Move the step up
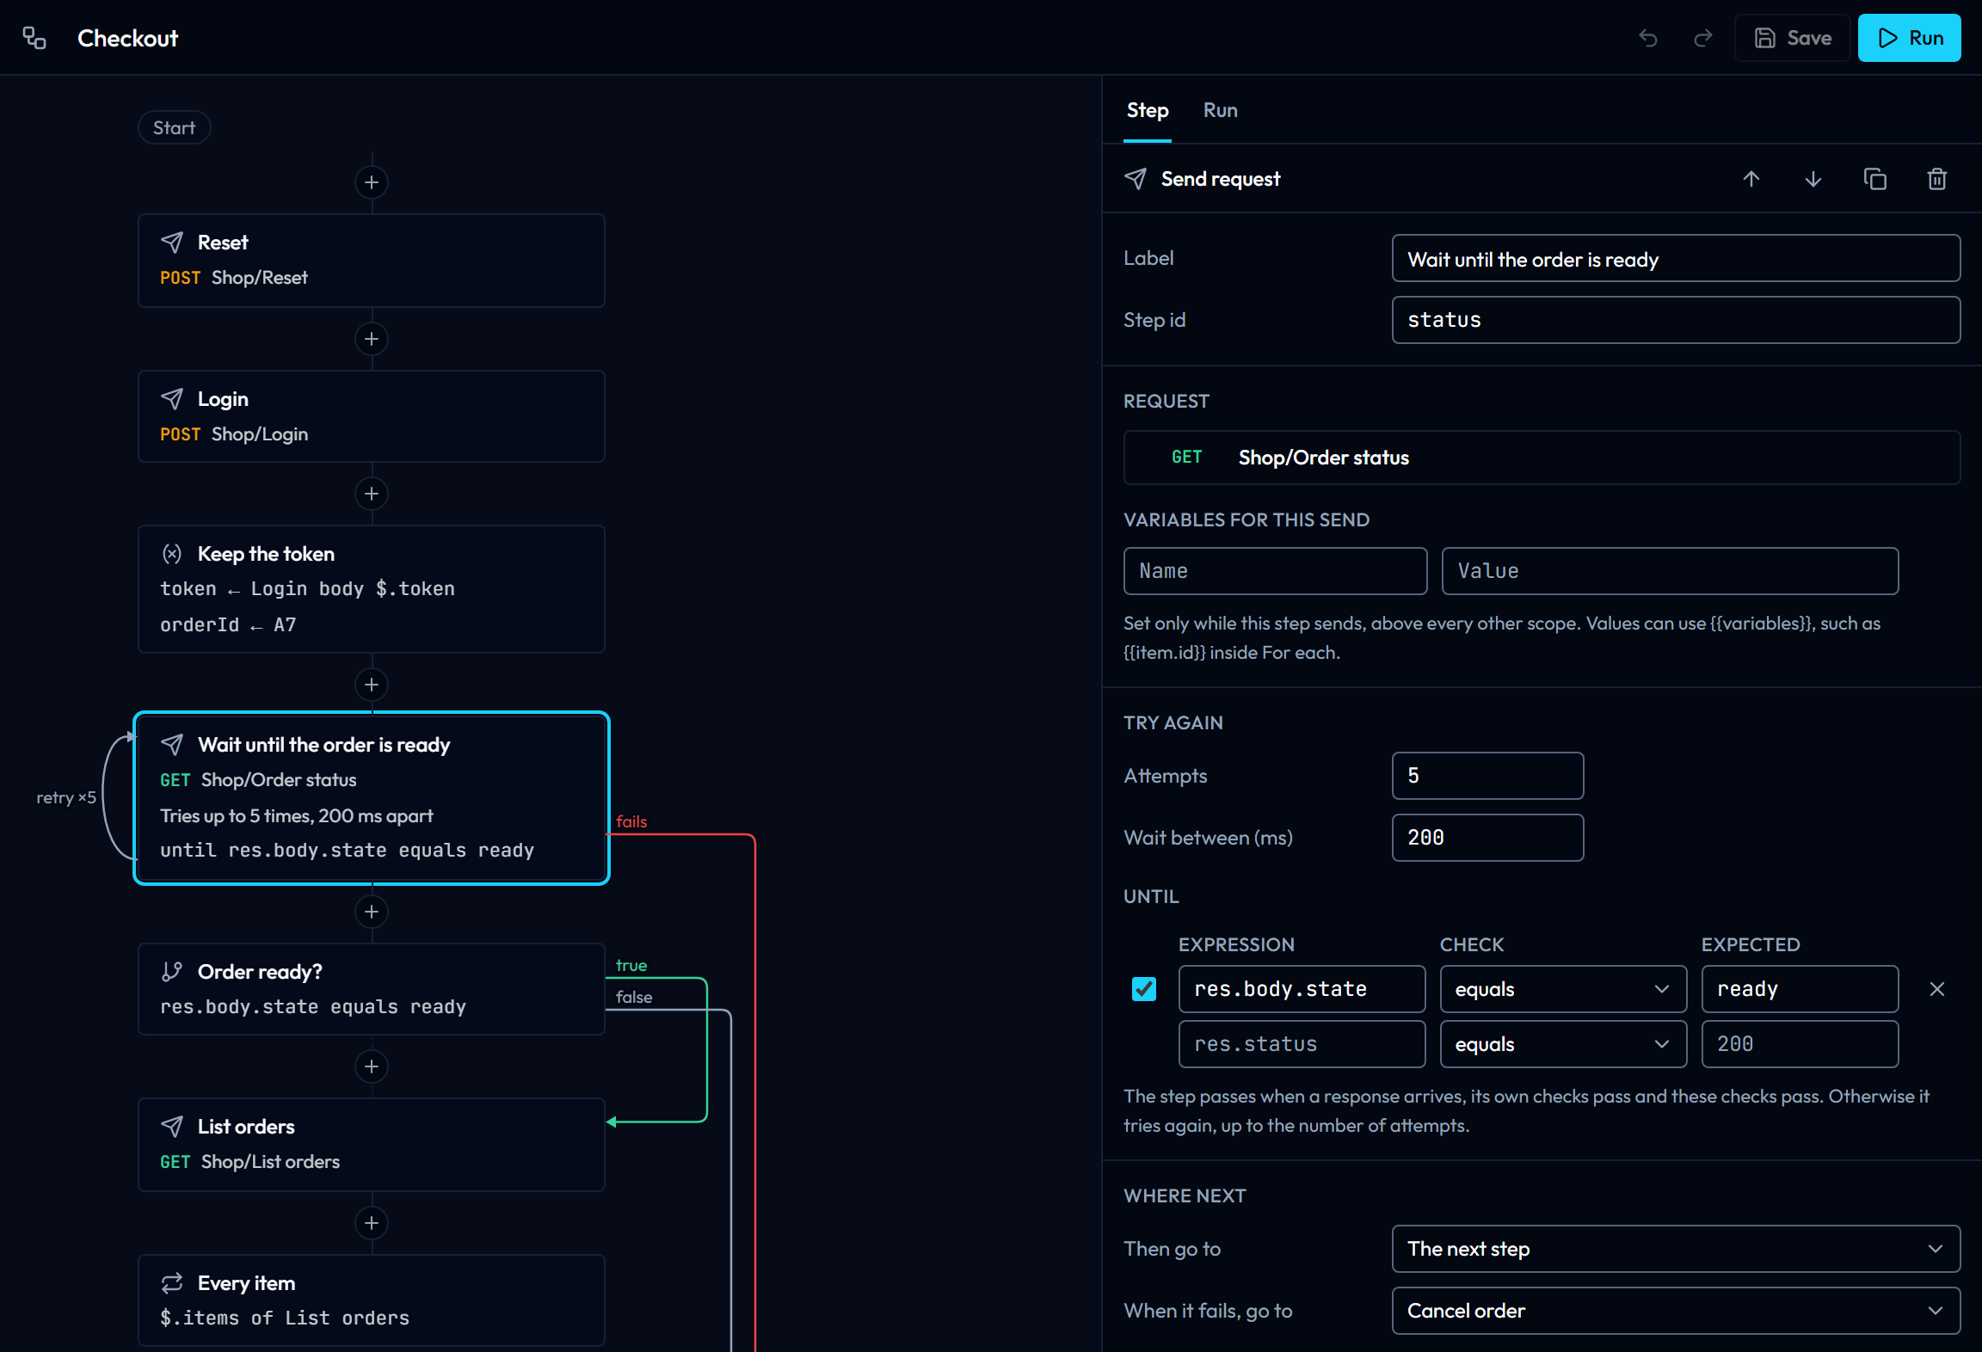1982x1352 pixels. tap(1751, 179)
